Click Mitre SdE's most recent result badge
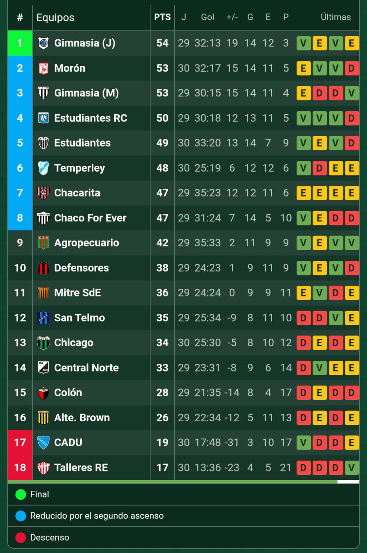367x553 pixels. point(351,293)
